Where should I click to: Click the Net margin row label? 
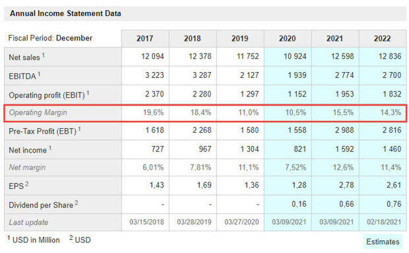27,167
